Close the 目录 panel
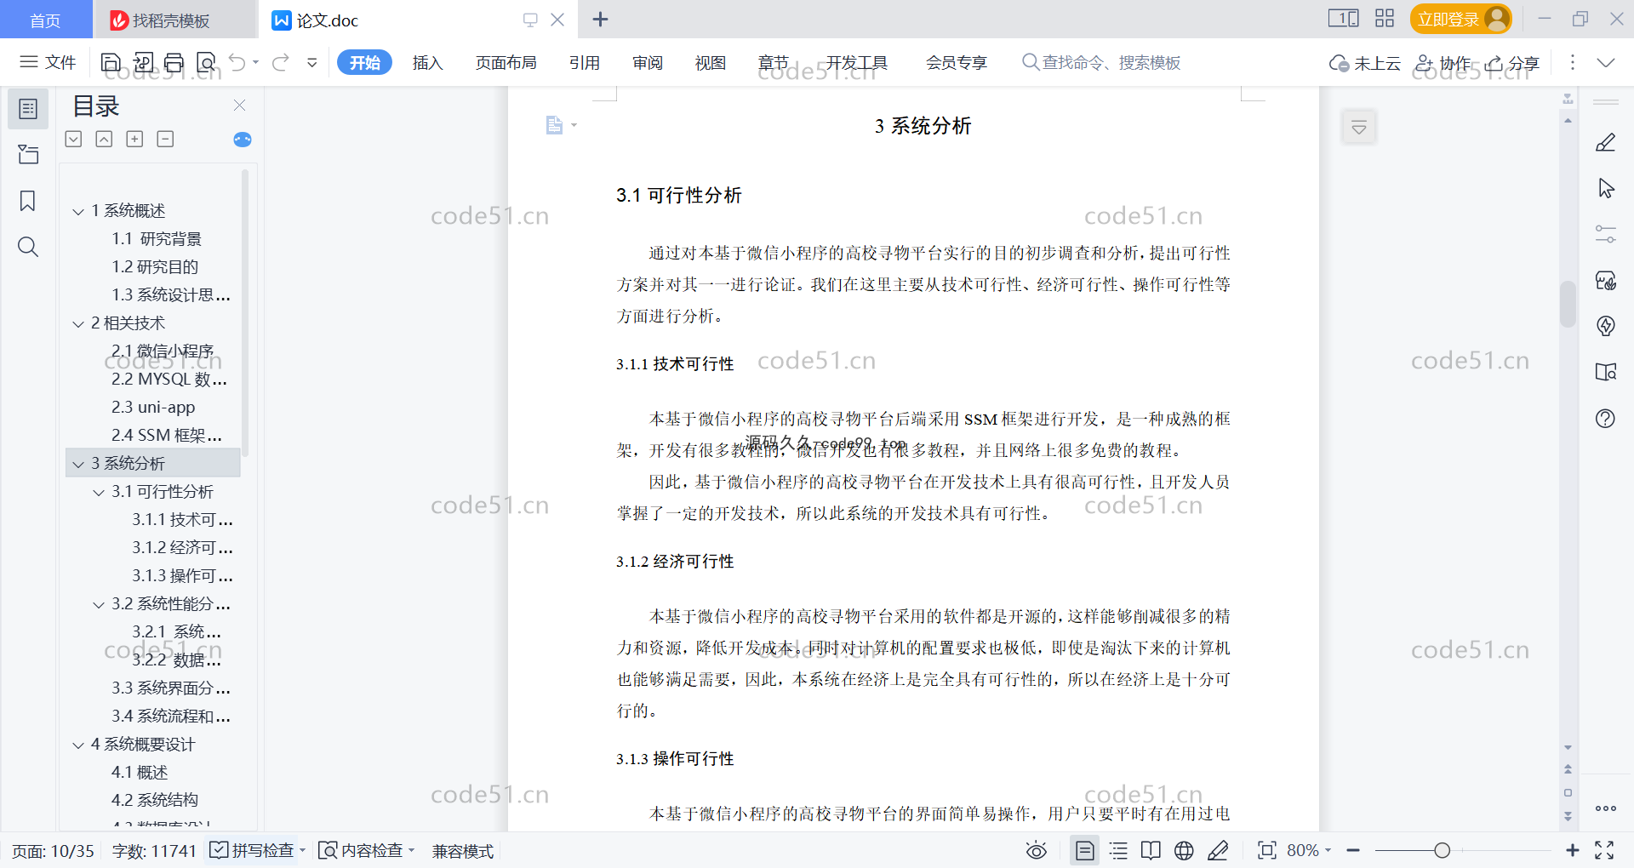Viewport: 1634px width, 868px height. tap(239, 106)
